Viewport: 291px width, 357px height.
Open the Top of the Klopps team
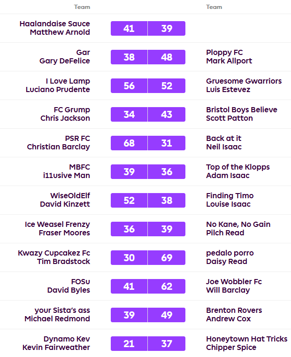(x=237, y=167)
